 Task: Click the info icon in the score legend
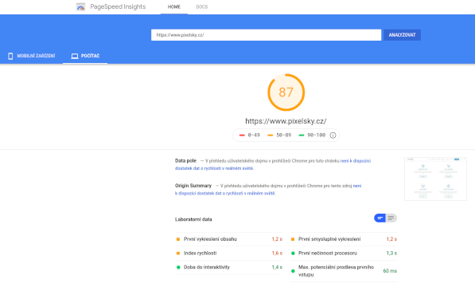pyautogui.click(x=333, y=136)
